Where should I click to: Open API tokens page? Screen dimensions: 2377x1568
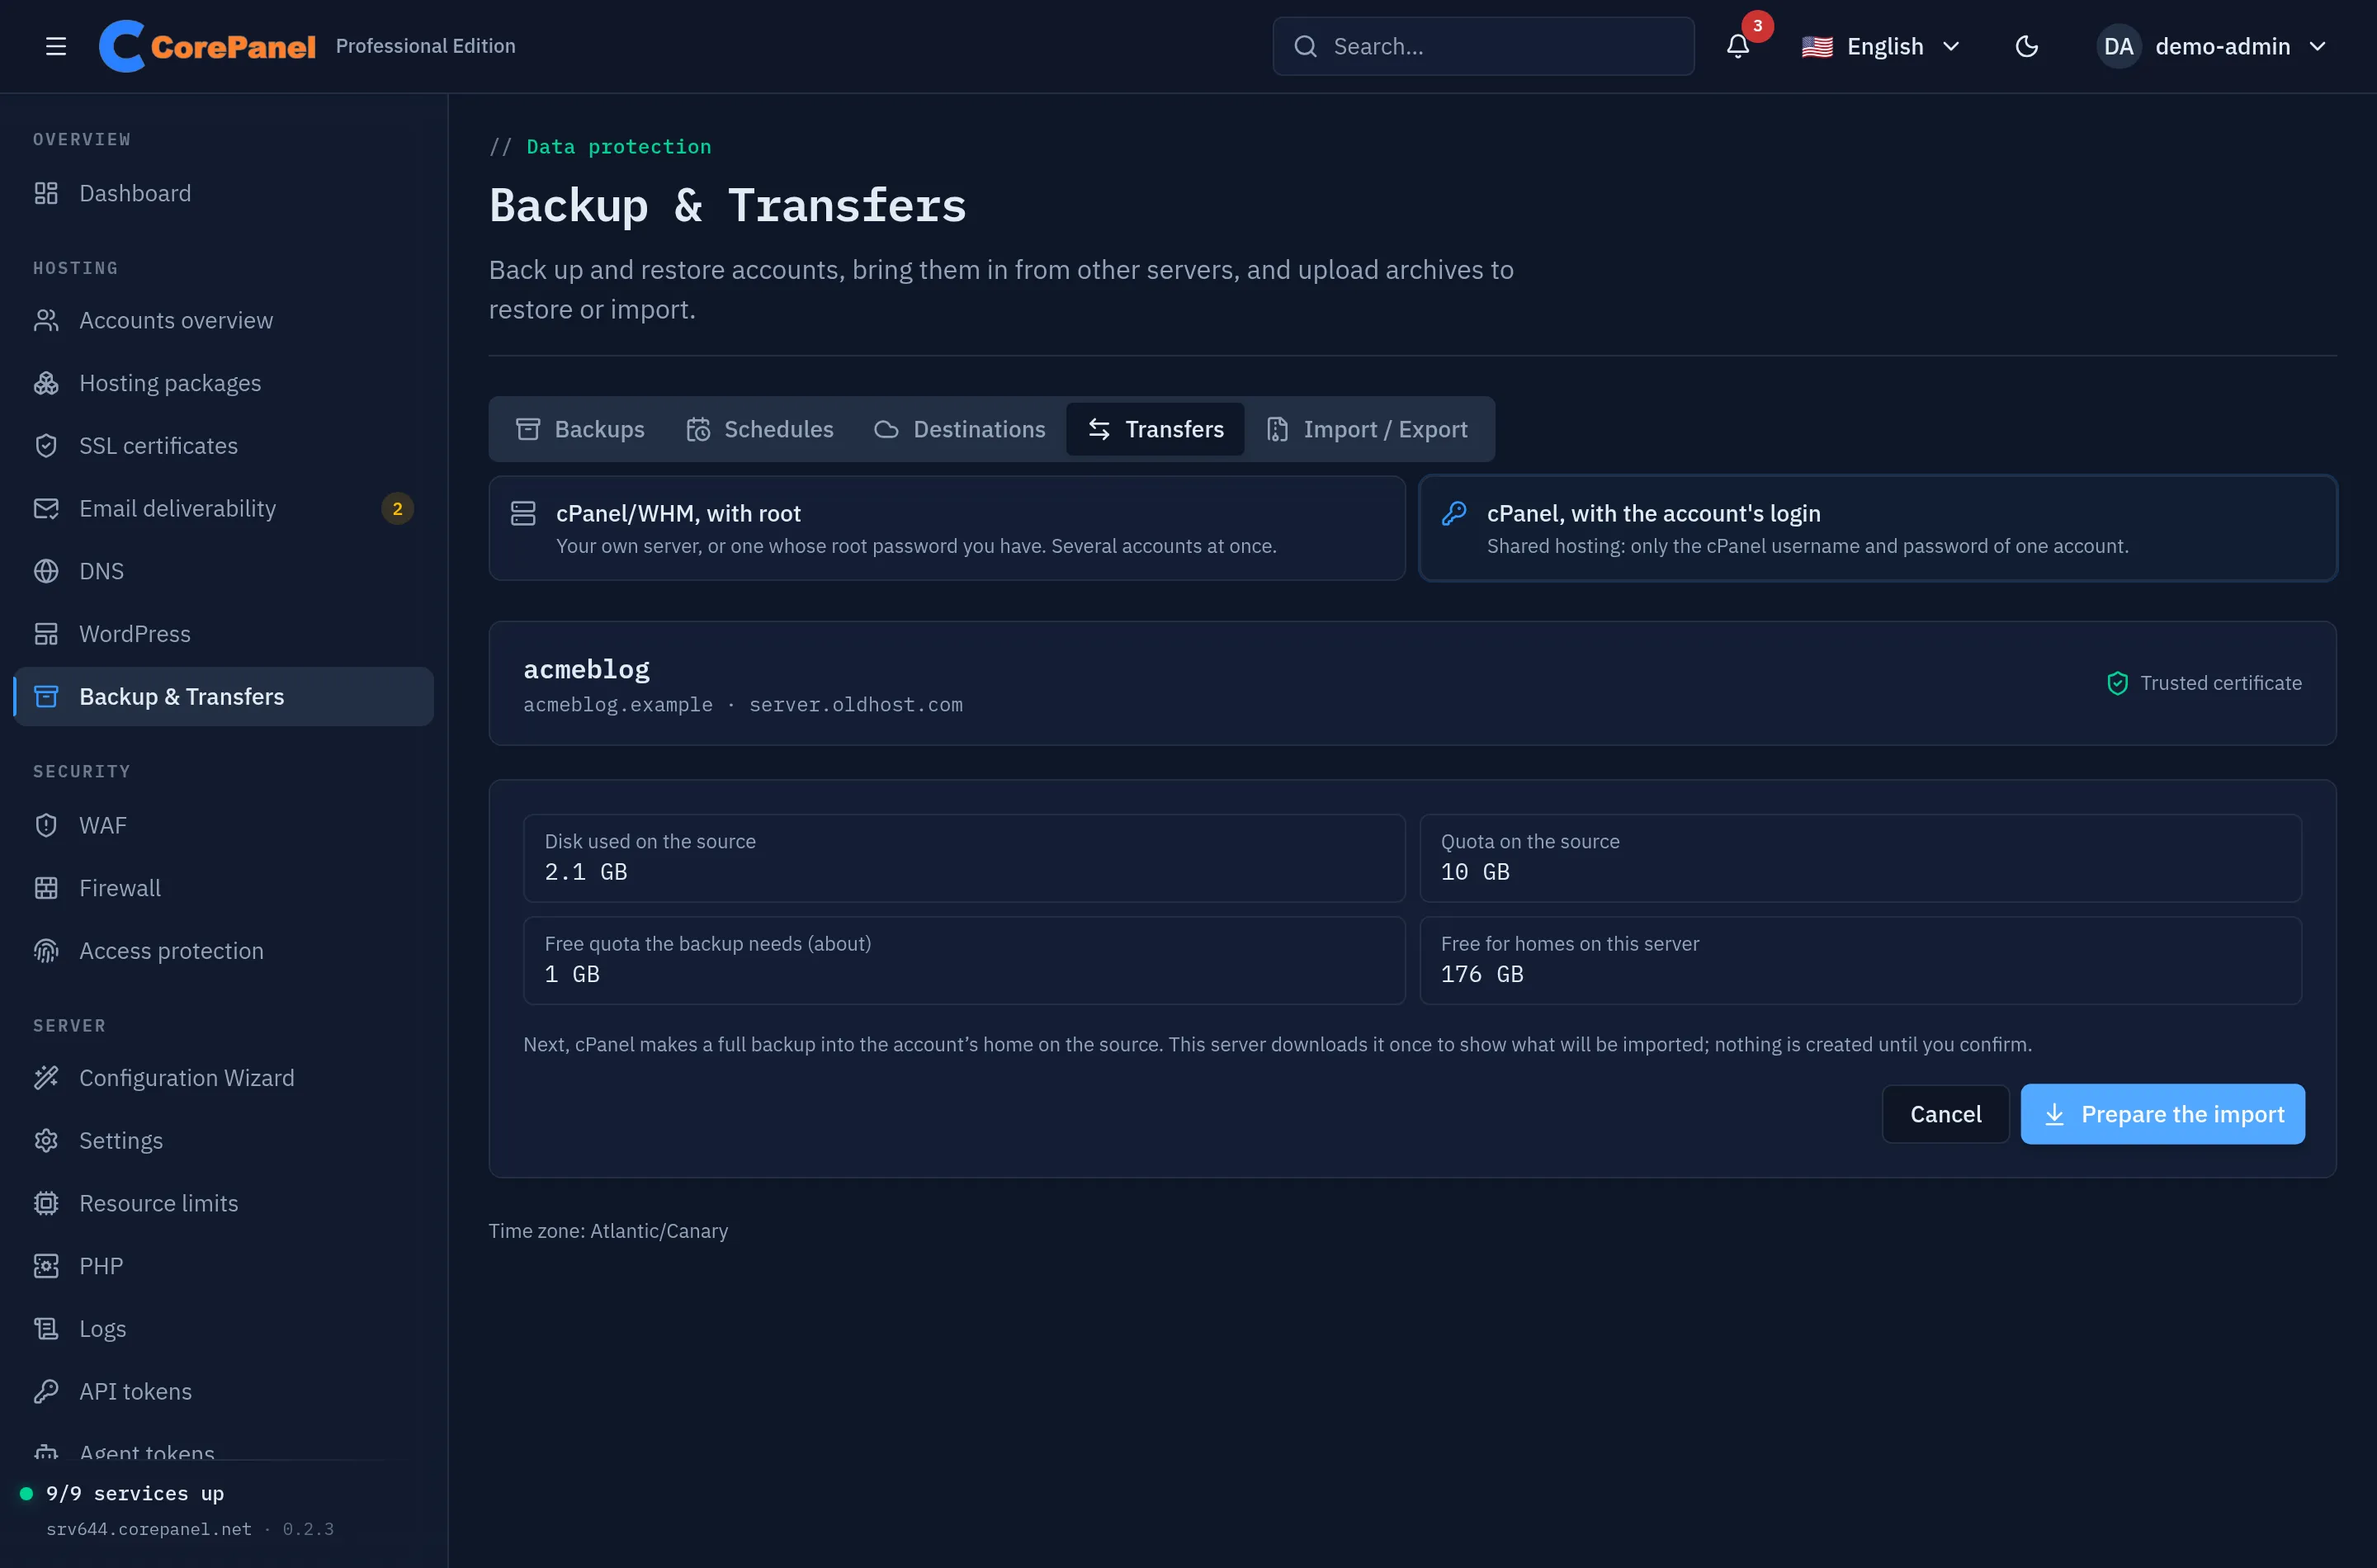[224, 1391]
